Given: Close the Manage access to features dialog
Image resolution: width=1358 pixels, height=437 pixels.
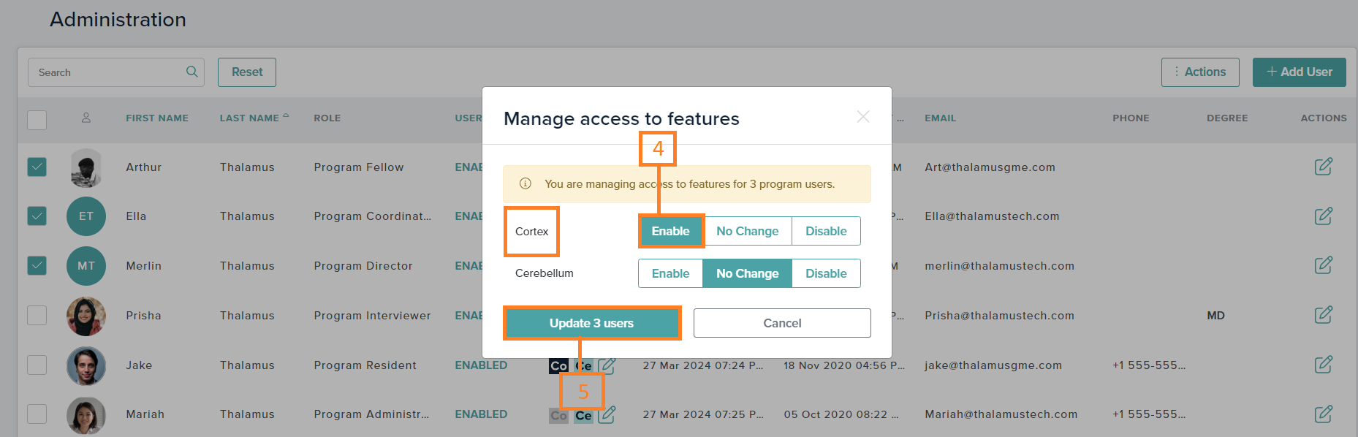Looking at the screenshot, I should tap(863, 117).
